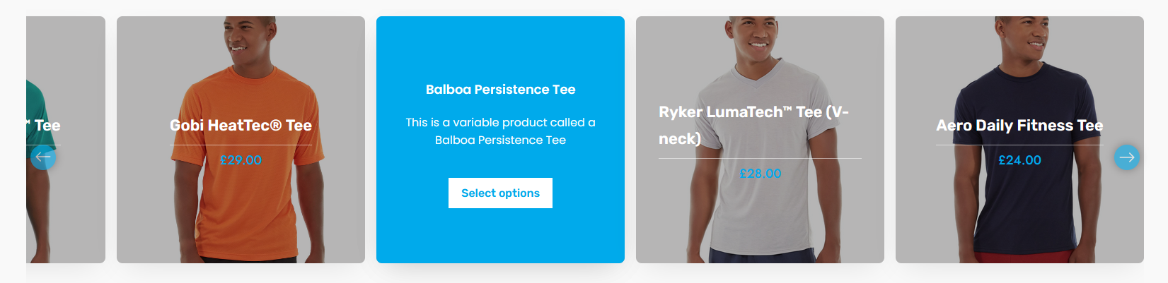Advance carousel with the right arrow icon
This screenshot has width=1168, height=283.
tap(1127, 157)
